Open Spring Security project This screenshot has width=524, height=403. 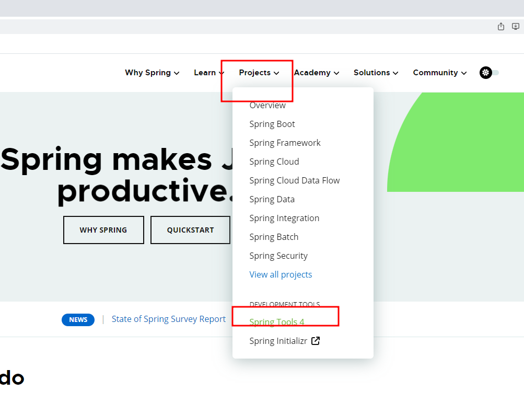pyautogui.click(x=278, y=256)
